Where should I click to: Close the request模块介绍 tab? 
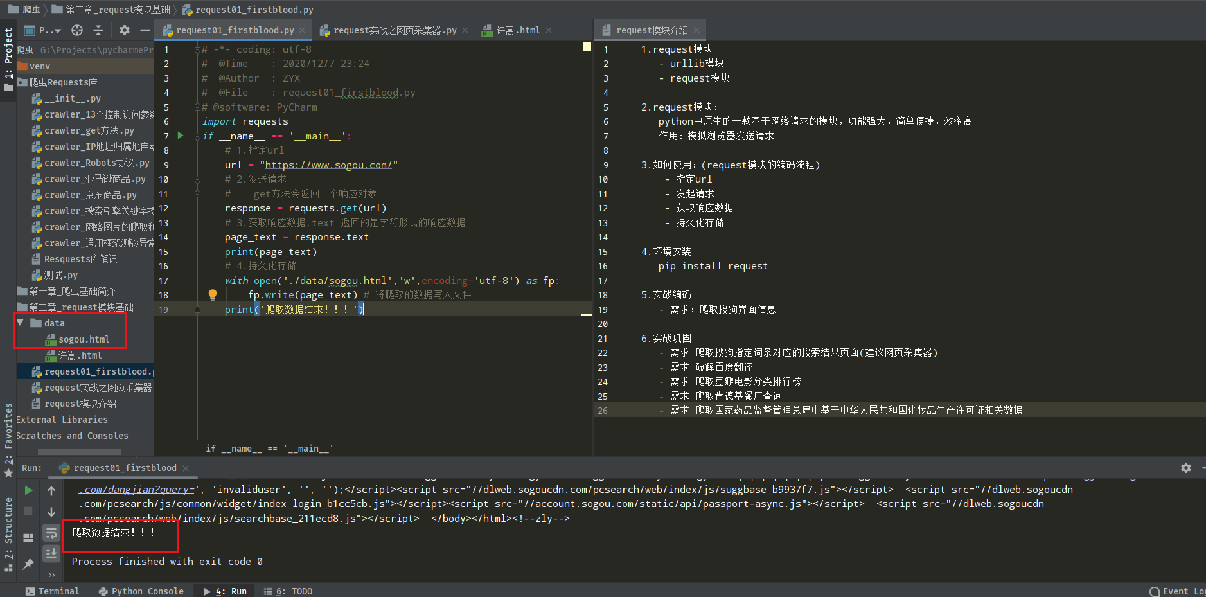coord(696,30)
